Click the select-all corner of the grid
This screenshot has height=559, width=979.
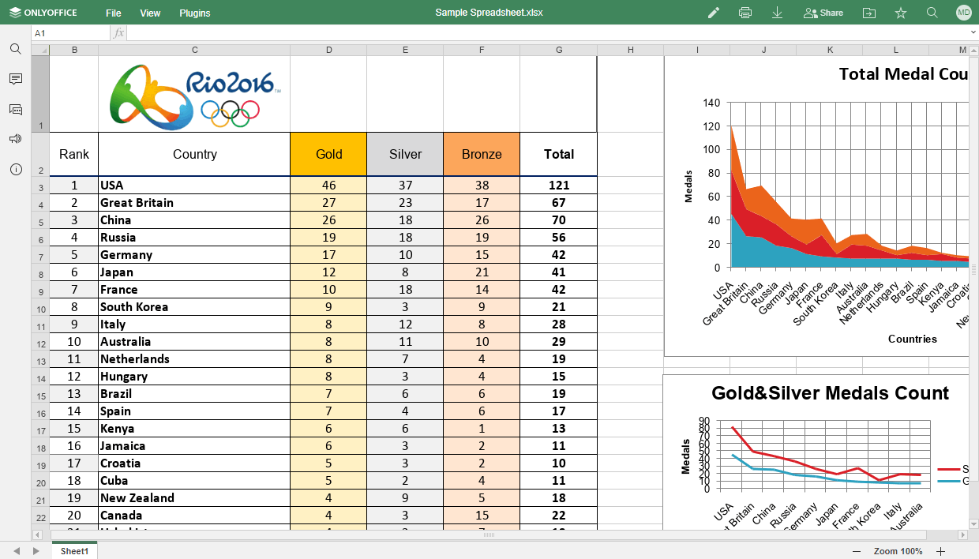tap(40, 50)
